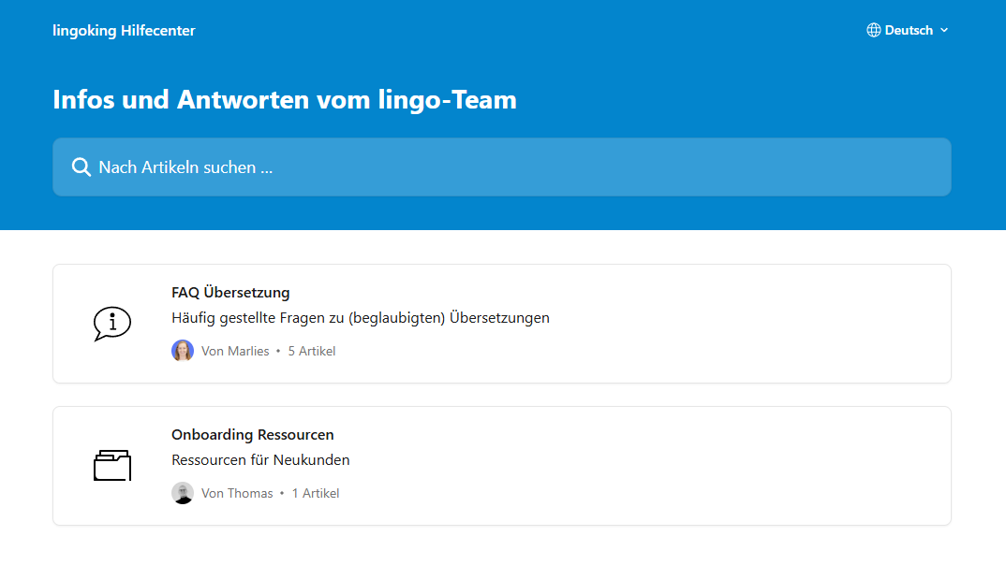Click Thomas' author avatar
The width and height of the screenshot is (1006, 565).
(x=183, y=493)
